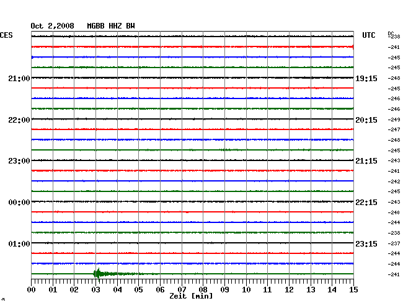Click minute tick label '01' on axis

tap(53, 290)
